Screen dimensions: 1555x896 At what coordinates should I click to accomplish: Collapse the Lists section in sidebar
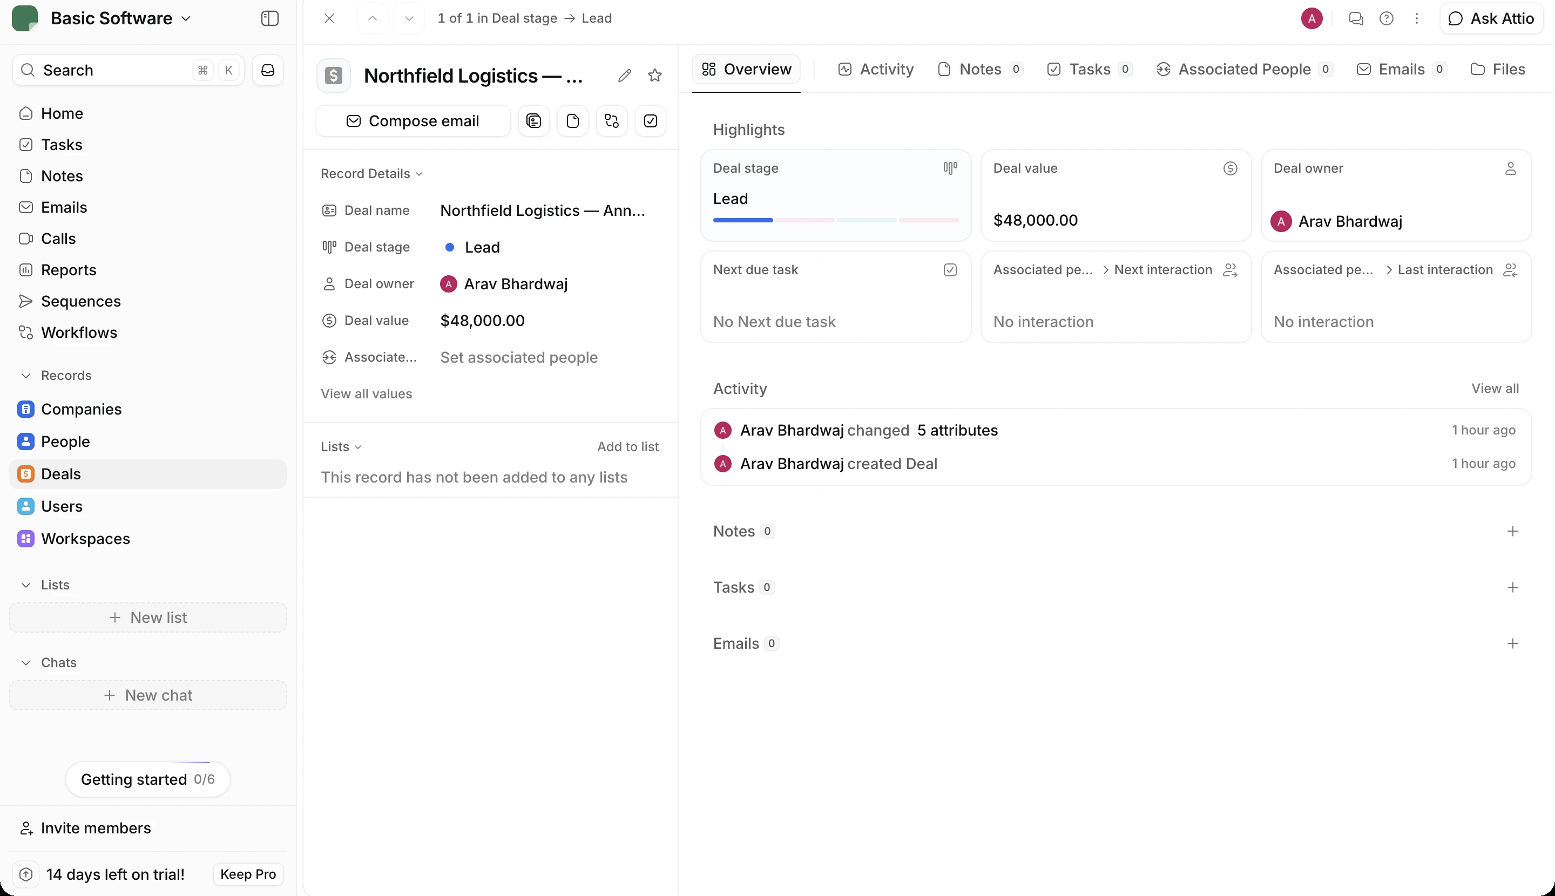click(45, 585)
